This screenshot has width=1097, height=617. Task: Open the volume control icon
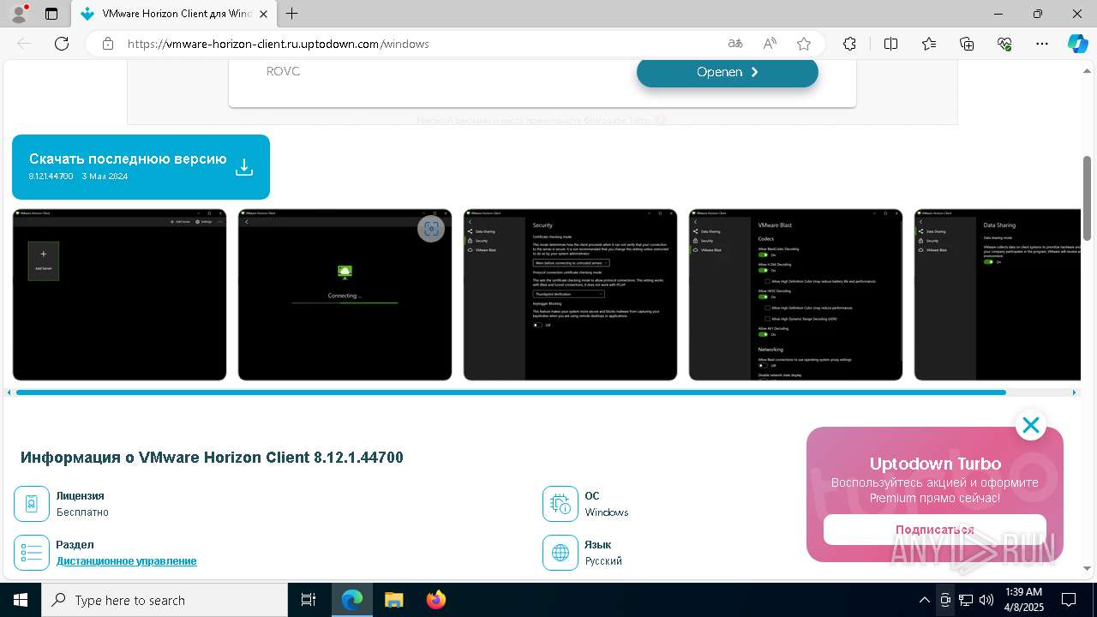(x=986, y=600)
